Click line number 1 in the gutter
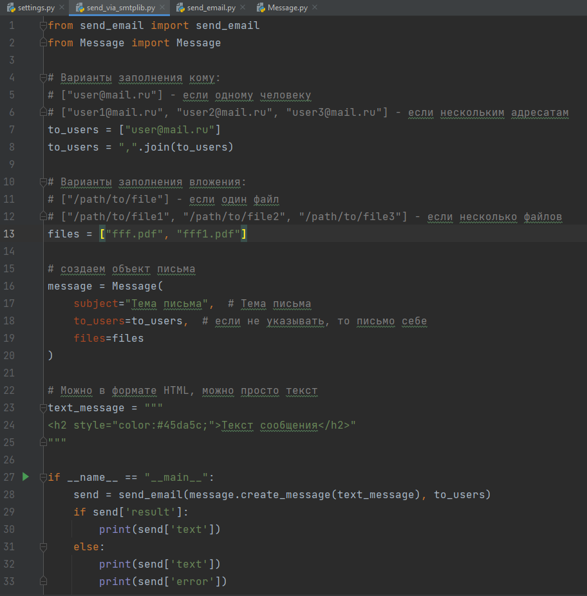Viewport: 587px width, 596px height. click(x=12, y=26)
